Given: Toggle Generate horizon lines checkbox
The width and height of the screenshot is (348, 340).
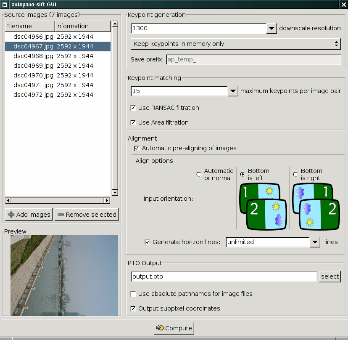Looking at the screenshot, I should pyautogui.click(x=147, y=242).
